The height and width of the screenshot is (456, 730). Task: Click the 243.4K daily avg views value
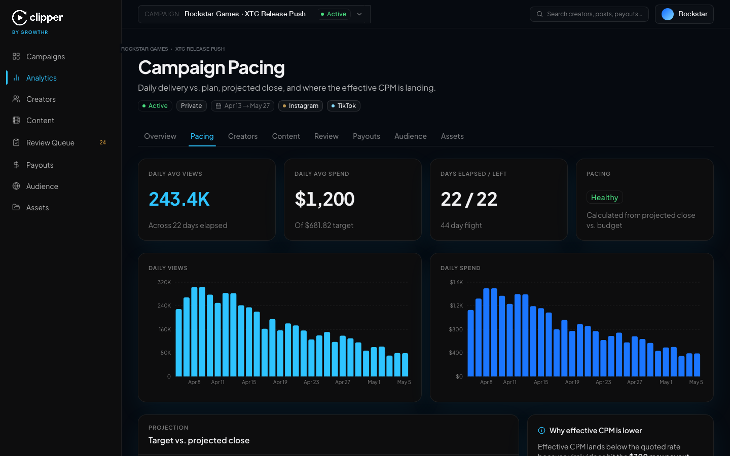179,199
